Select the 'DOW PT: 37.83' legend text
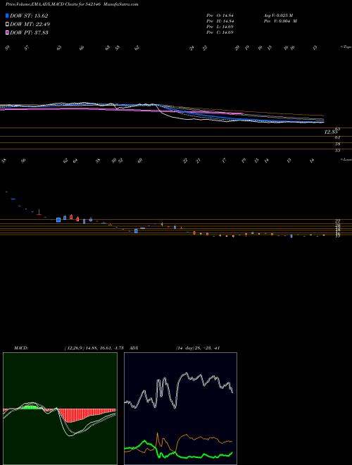This screenshot has width=352, height=465. pyautogui.click(x=29, y=32)
